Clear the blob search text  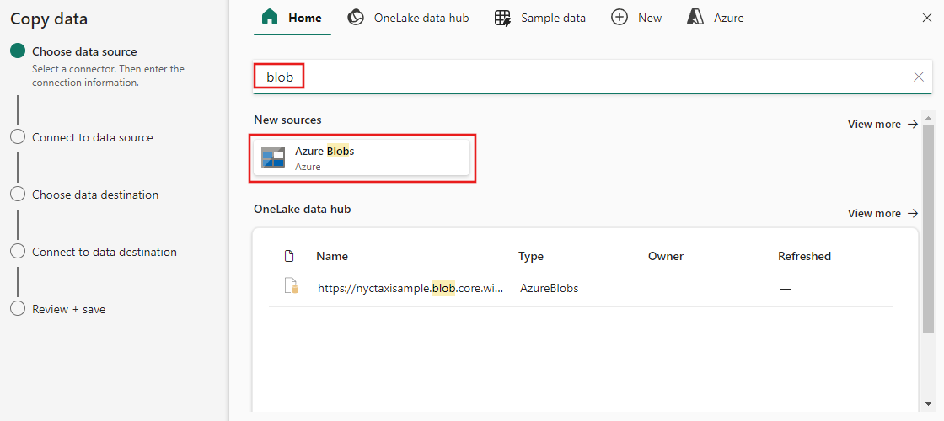click(919, 77)
